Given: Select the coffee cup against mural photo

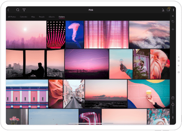Looking at the screenshot, I should point(149,94).
